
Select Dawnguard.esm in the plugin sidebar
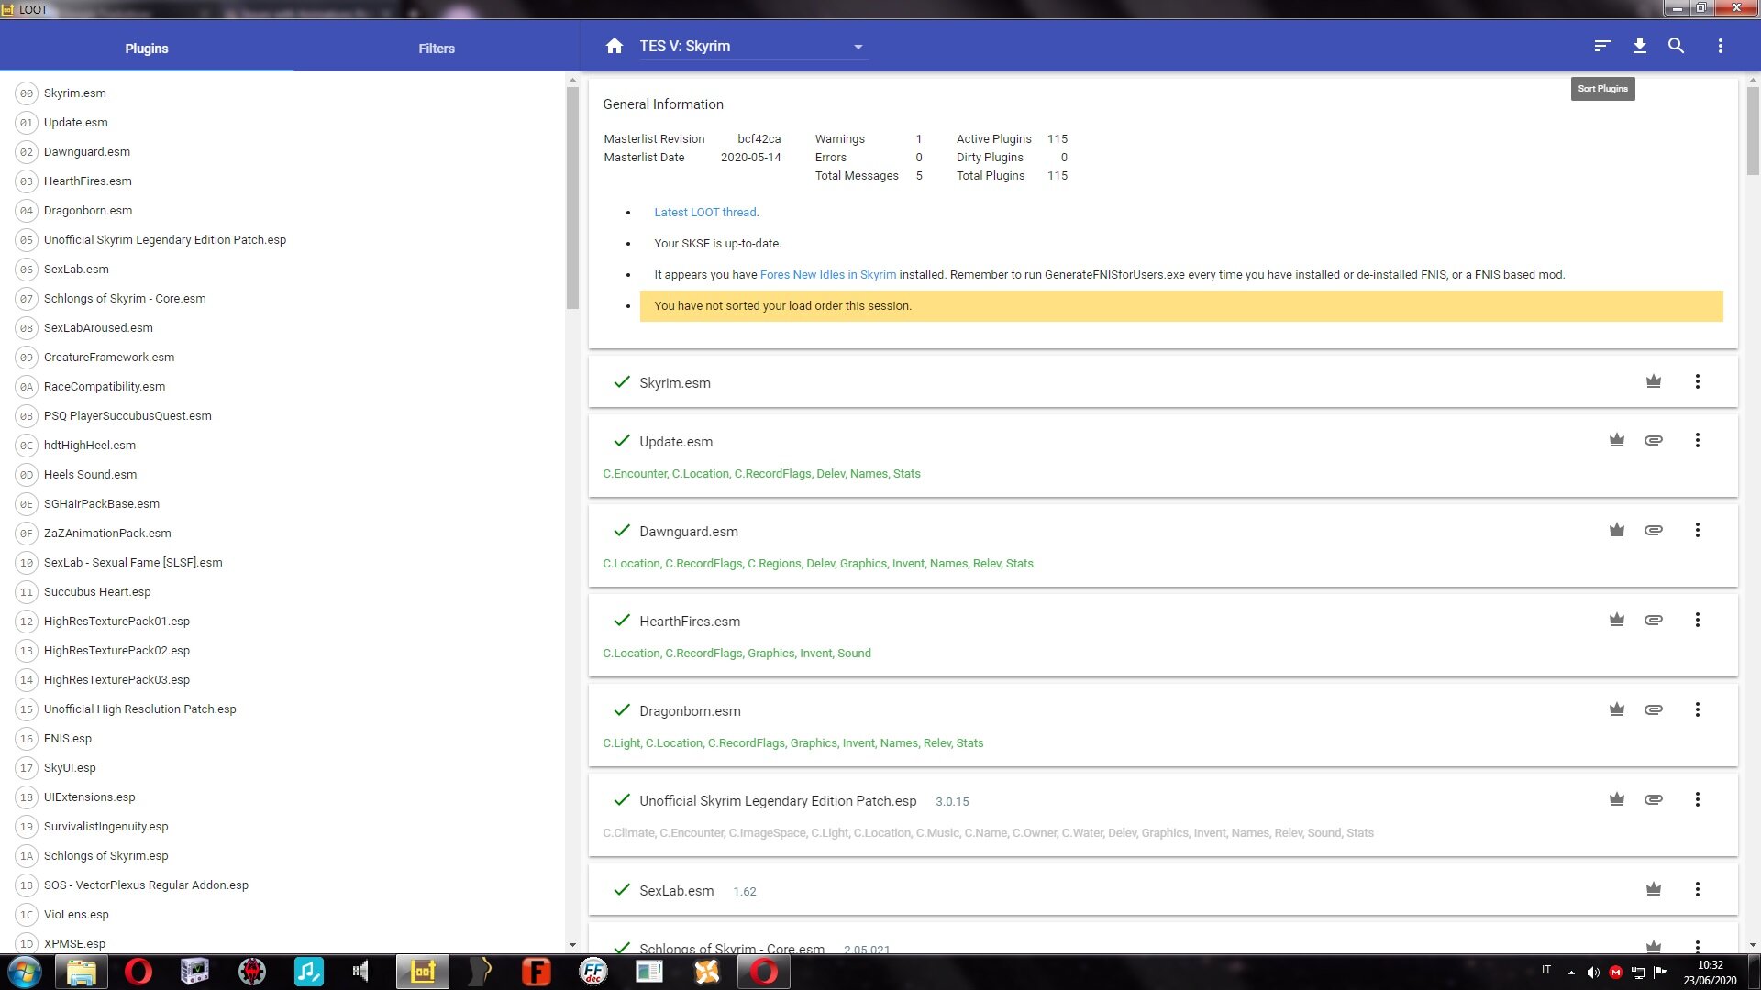point(87,151)
